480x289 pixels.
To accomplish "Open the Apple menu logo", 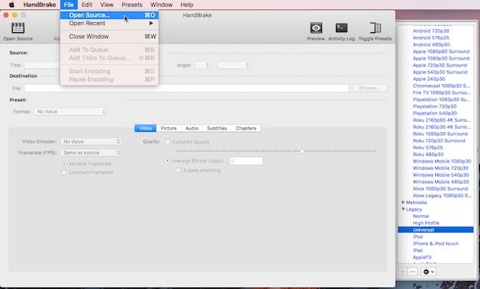I will click(12, 5).
